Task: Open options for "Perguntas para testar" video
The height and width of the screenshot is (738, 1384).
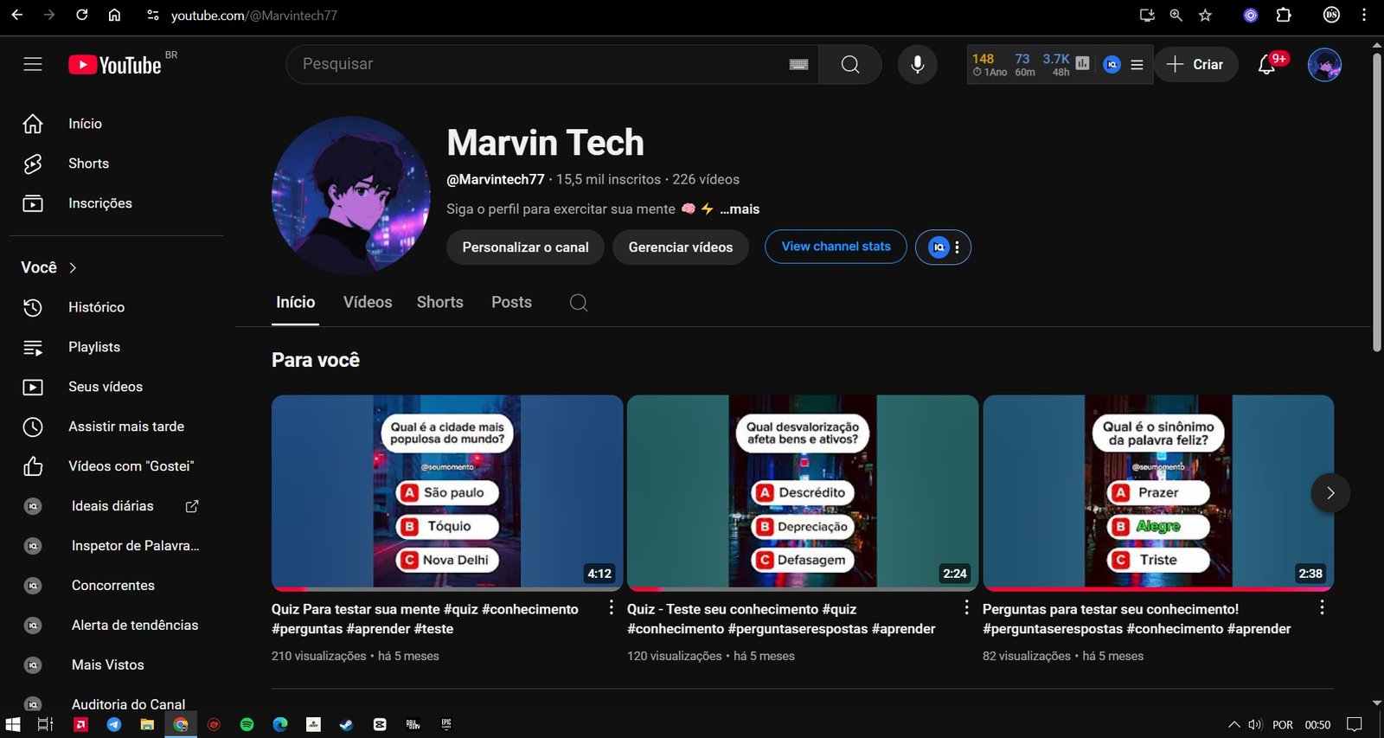Action: 1322,607
